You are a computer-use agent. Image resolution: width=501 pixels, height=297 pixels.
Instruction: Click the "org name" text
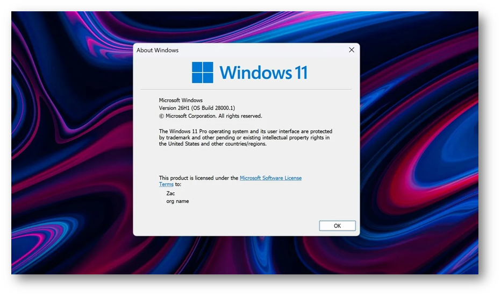[177, 201]
